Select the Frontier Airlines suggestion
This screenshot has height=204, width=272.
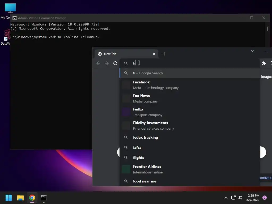tap(190, 169)
